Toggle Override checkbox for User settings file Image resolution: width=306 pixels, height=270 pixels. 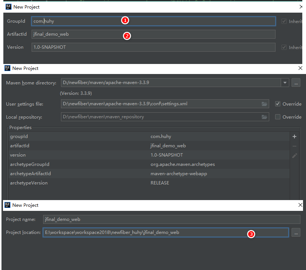point(278,104)
